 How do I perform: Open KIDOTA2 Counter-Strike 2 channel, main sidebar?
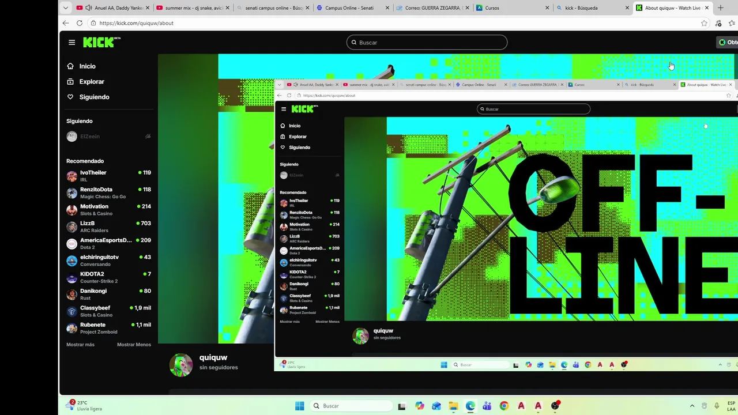pos(108,277)
